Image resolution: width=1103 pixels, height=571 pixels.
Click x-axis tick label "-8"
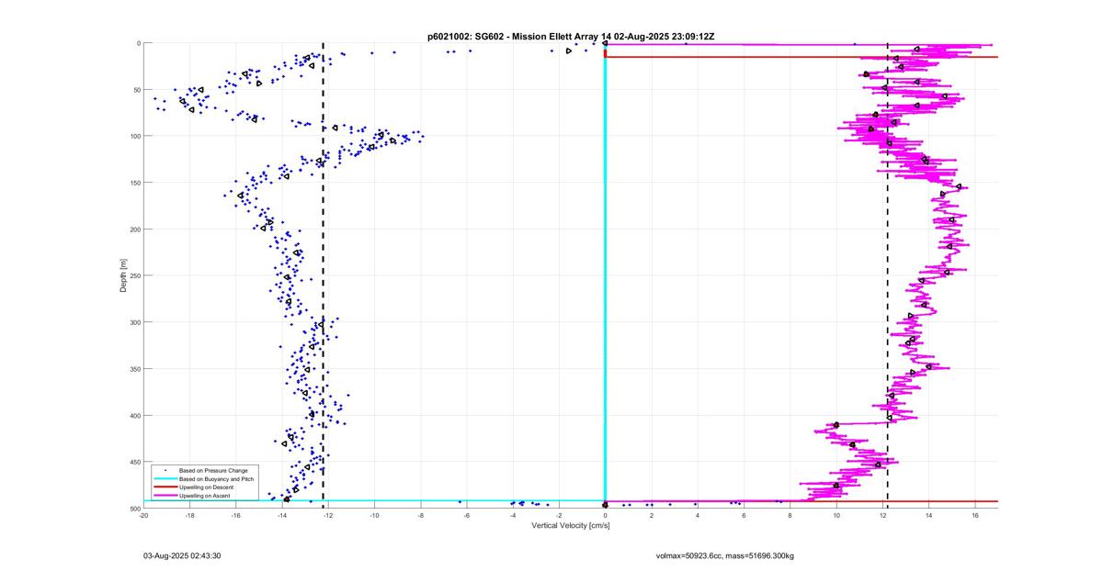point(421,515)
